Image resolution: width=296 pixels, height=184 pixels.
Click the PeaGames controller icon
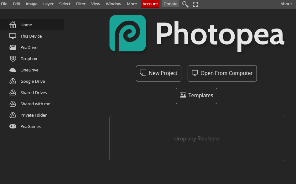[13, 126]
